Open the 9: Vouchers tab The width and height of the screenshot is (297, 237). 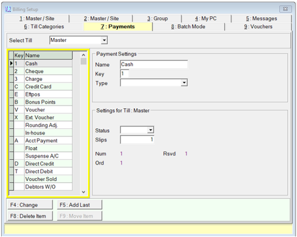point(258,27)
